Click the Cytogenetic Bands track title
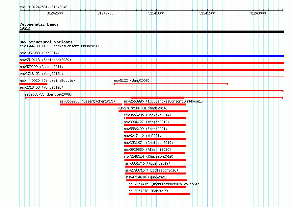The image size is (293, 207). click(x=39, y=24)
